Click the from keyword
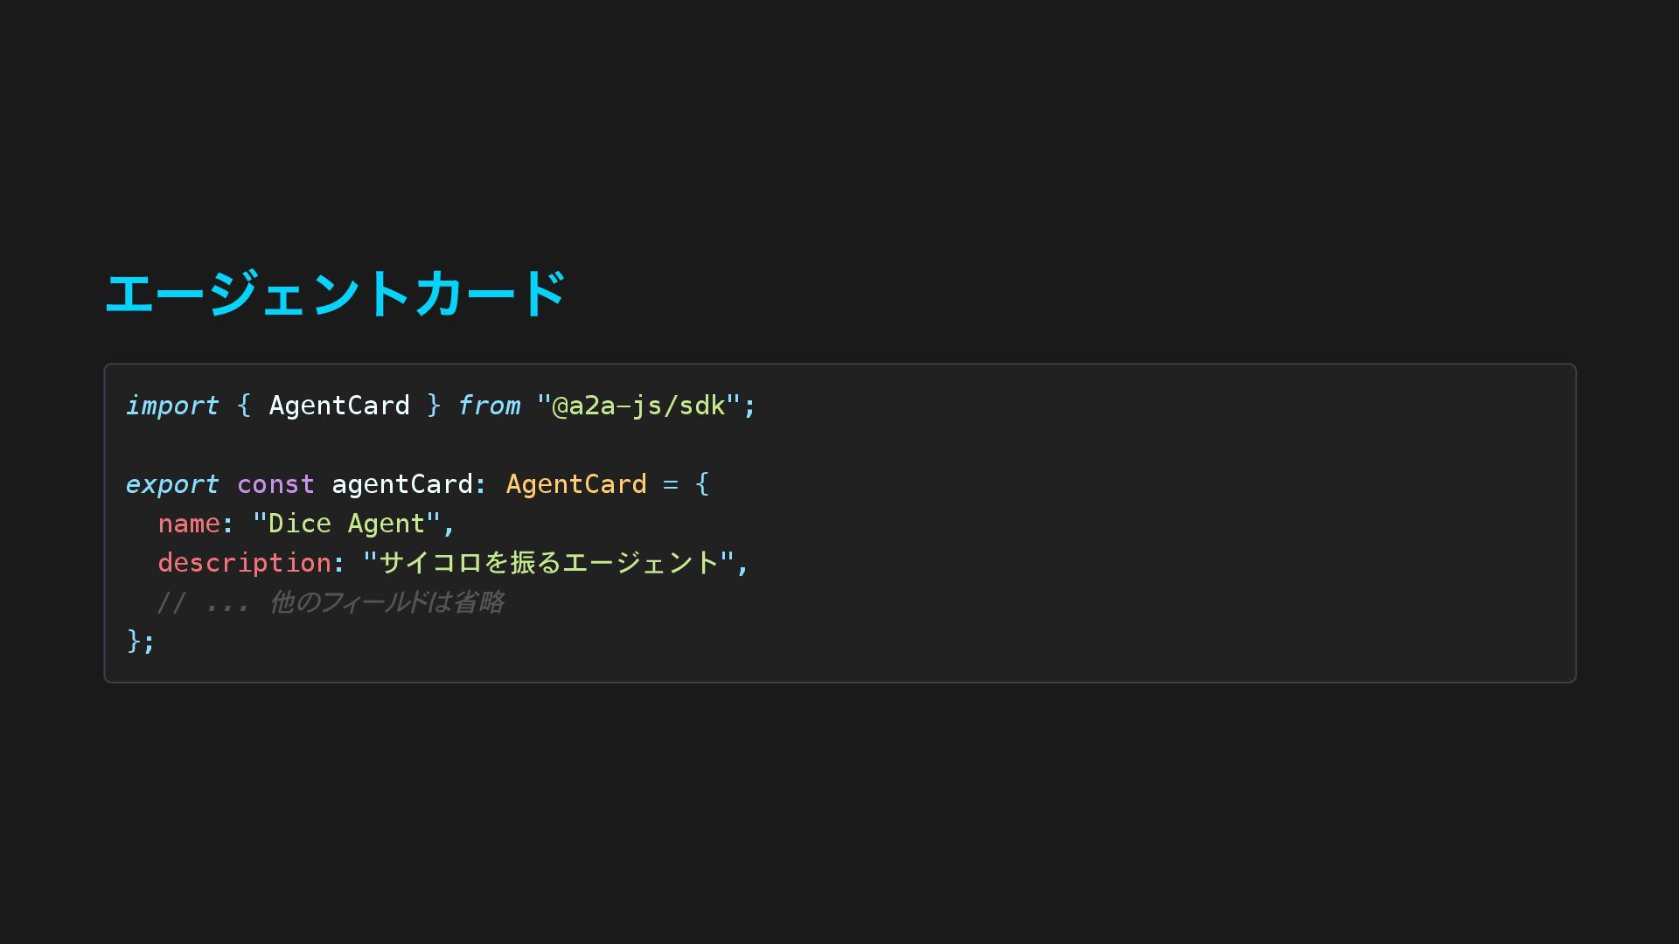Image resolution: width=1679 pixels, height=944 pixels. click(489, 406)
